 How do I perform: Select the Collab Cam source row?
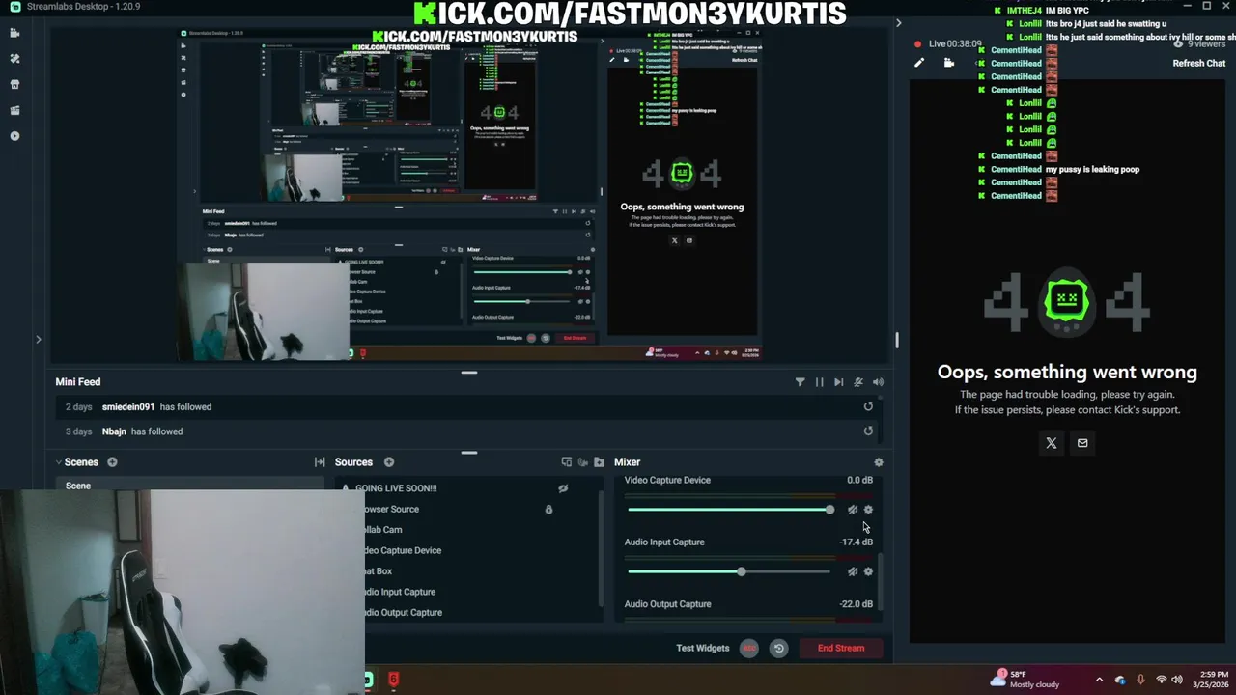click(466, 530)
